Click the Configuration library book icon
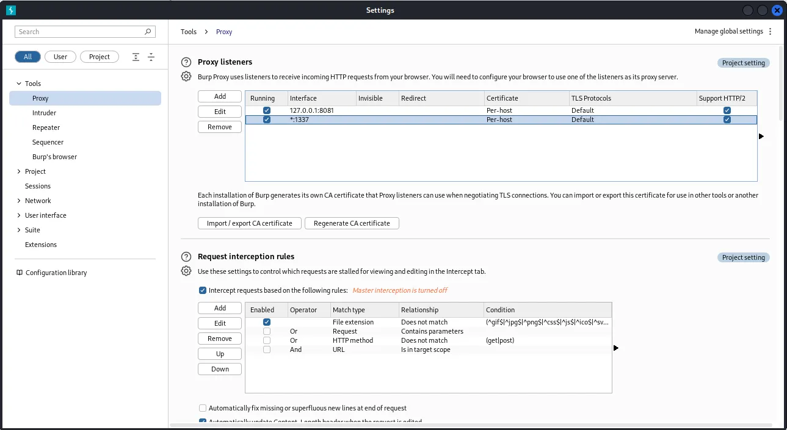 pyautogui.click(x=20, y=273)
